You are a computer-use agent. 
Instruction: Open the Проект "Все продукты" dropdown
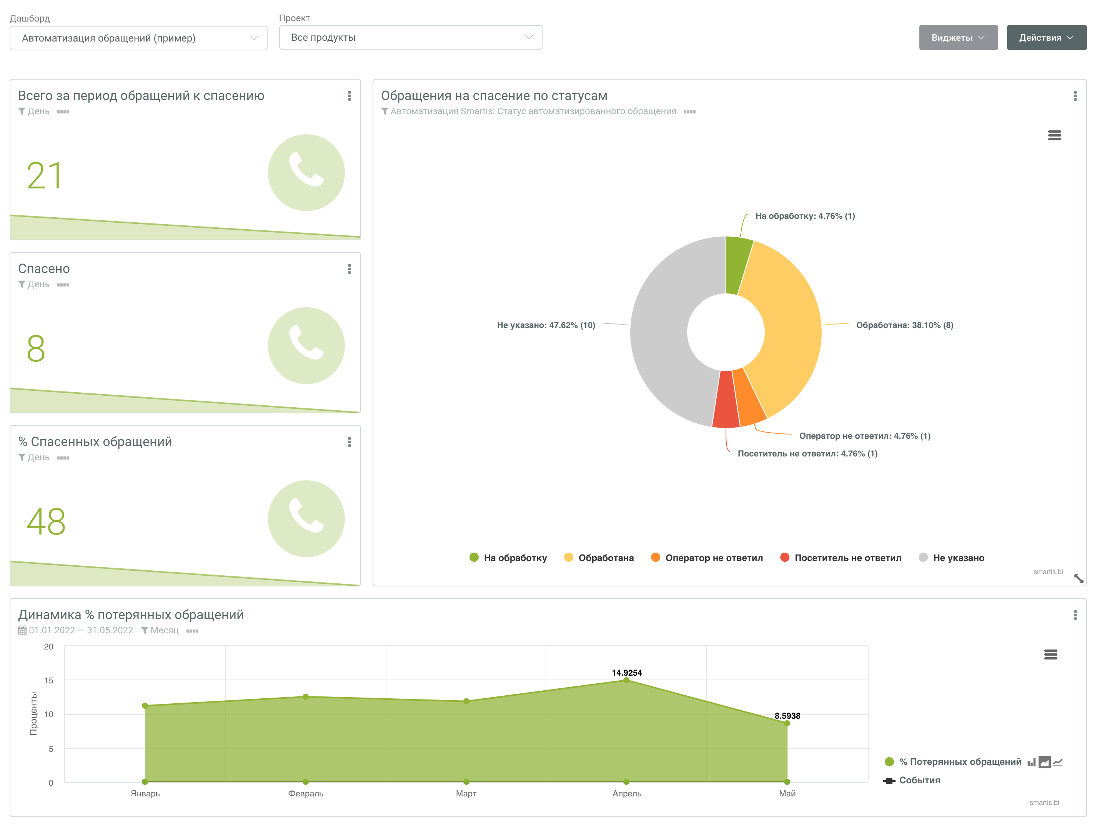[x=410, y=38]
